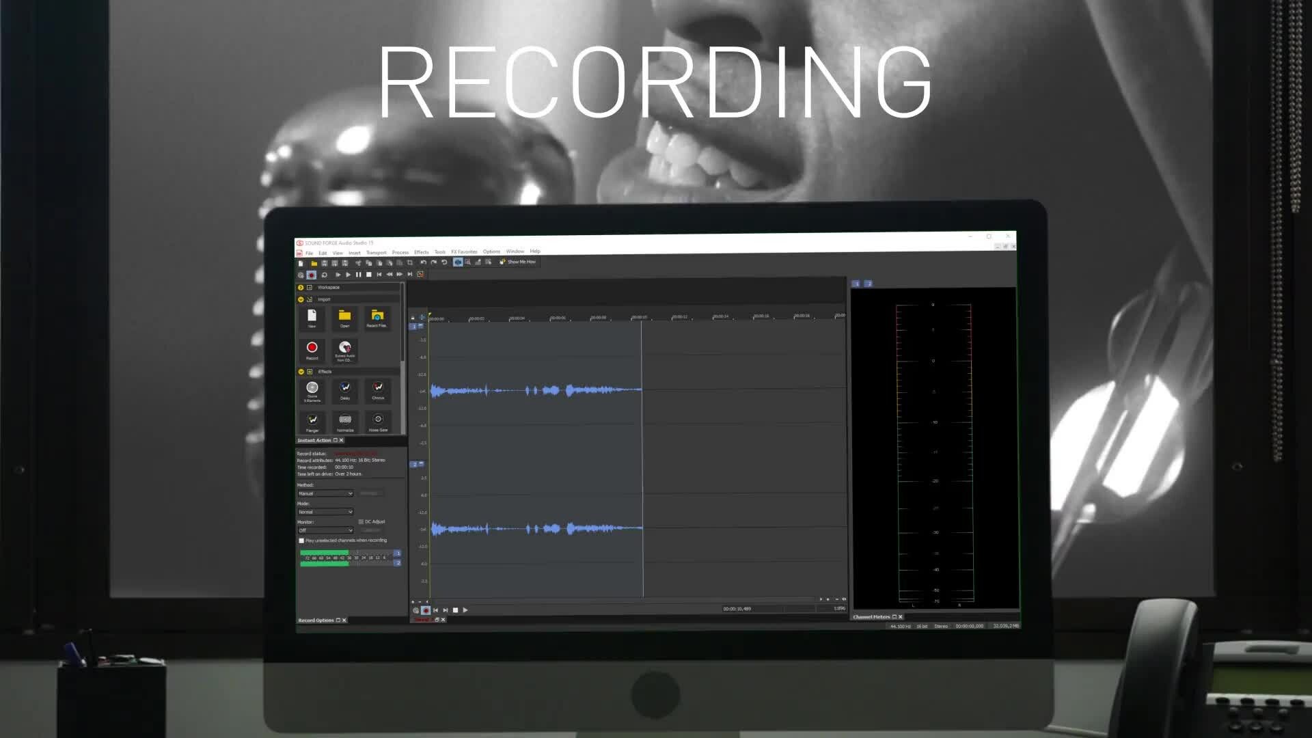The width and height of the screenshot is (1312, 738).
Task: Collapse the Effects section chevron
Action: tap(301, 372)
